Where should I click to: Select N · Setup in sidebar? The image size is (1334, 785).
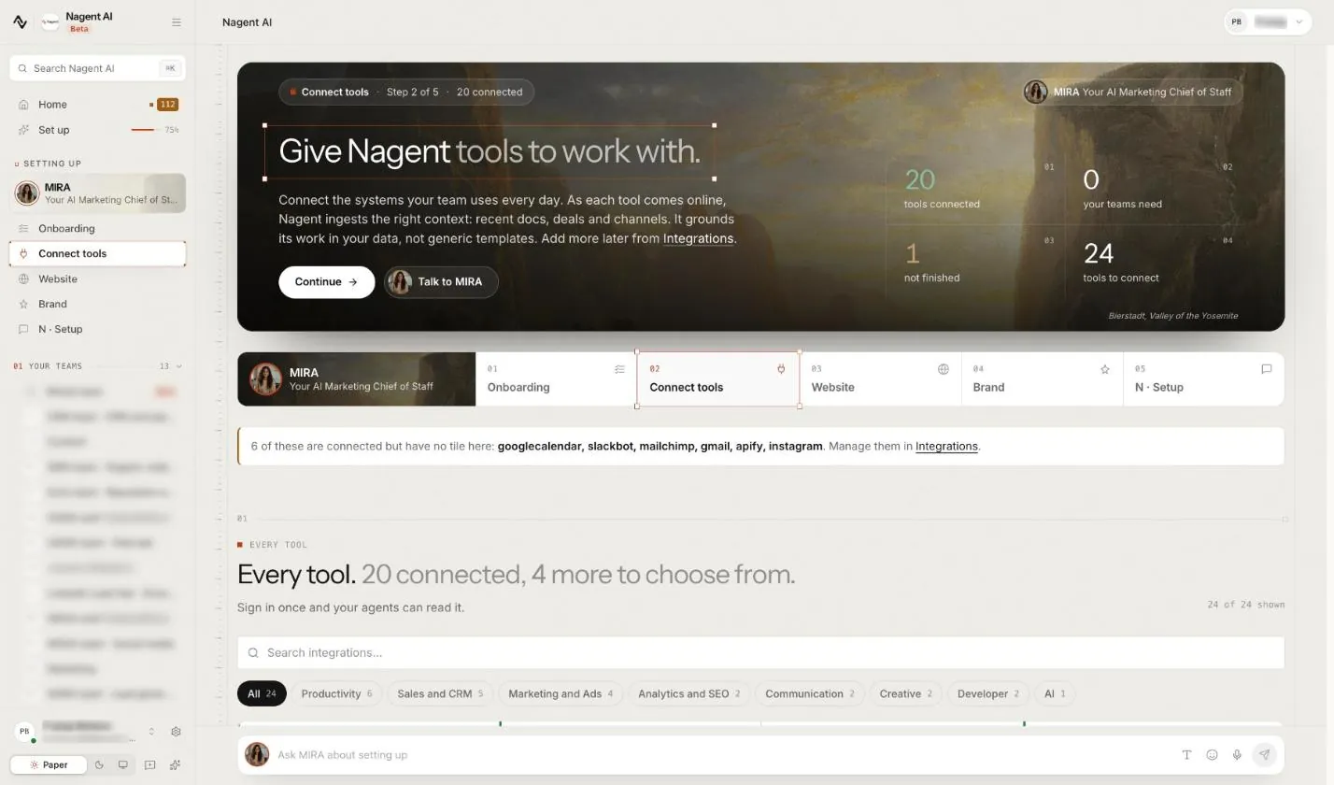tap(97, 329)
